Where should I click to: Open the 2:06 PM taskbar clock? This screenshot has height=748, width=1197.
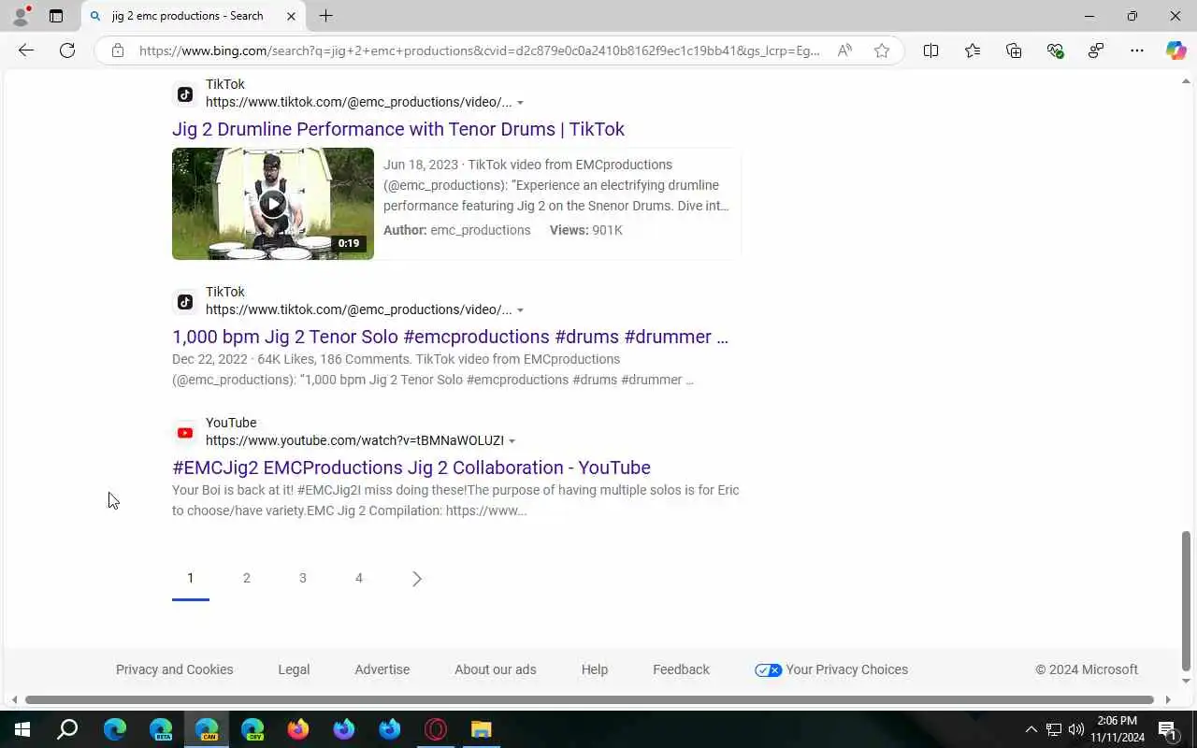tap(1117, 729)
